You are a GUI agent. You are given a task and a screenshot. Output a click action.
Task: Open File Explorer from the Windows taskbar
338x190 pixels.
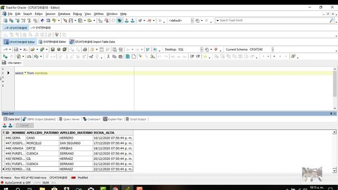point(42,189)
